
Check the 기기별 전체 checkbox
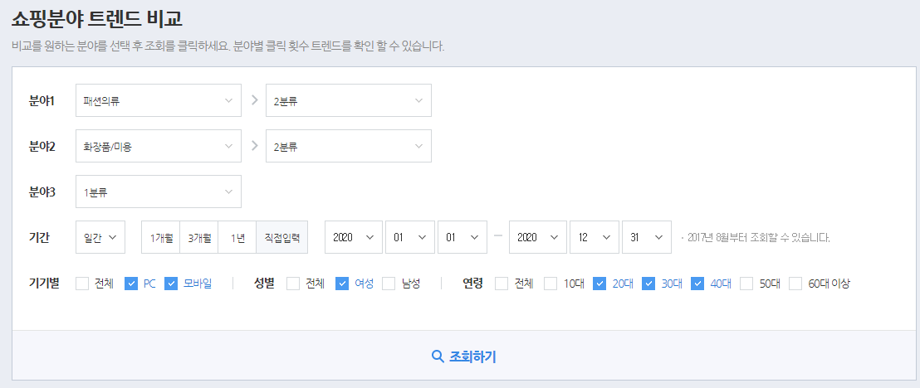[82, 284]
